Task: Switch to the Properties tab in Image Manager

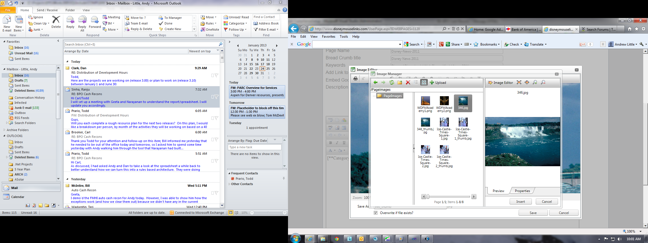Action: (522, 191)
